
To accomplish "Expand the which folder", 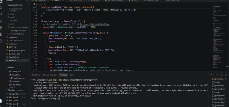I will point(9,17).
